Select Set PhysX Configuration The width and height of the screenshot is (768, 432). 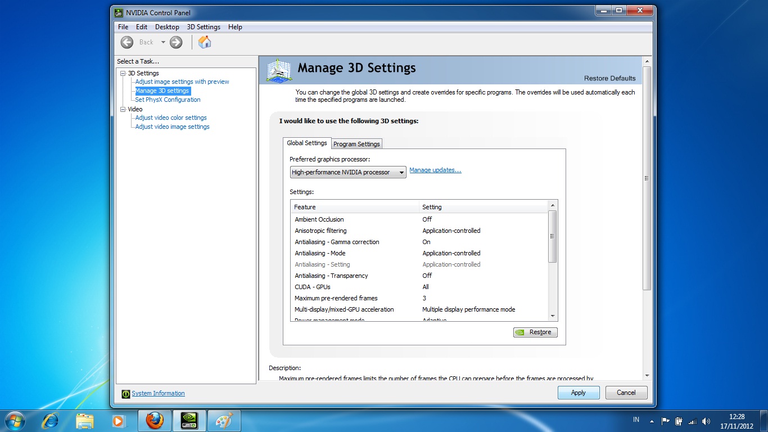[x=168, y=100]
